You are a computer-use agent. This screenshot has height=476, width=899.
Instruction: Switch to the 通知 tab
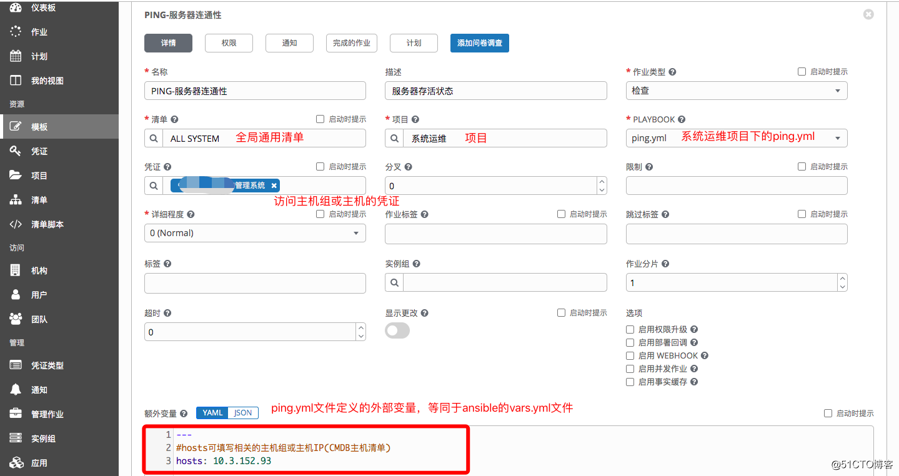289,43
